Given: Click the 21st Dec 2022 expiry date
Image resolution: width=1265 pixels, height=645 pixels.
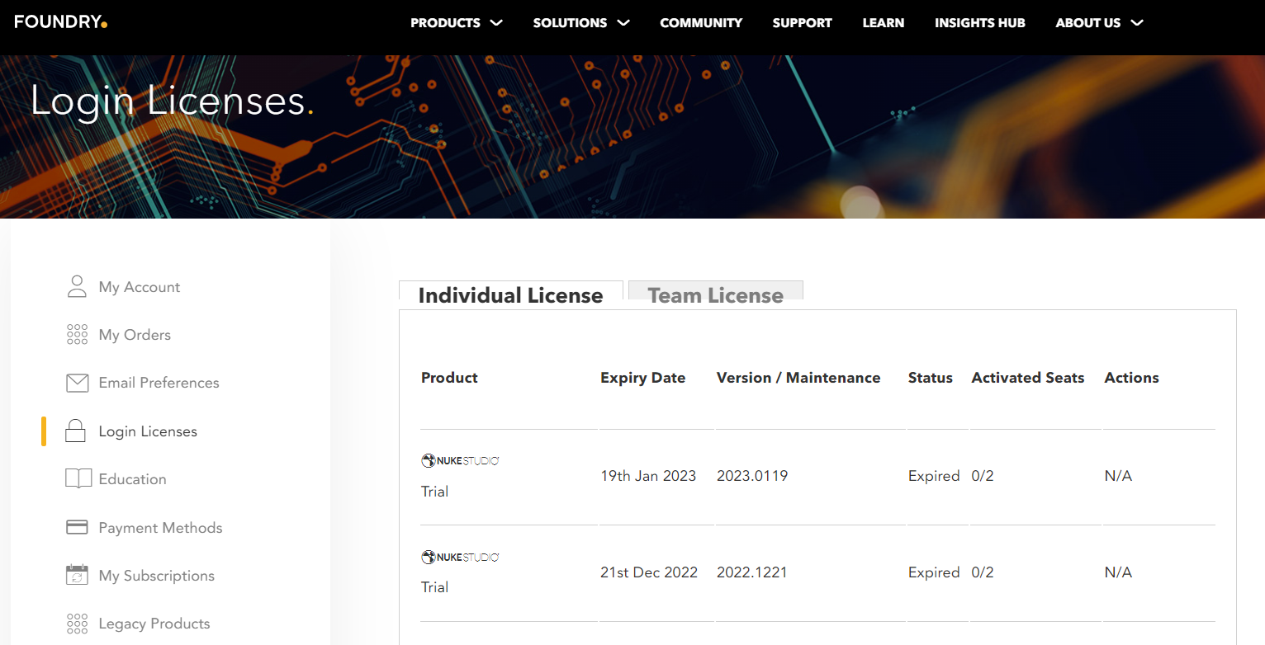Looking at the screenshot, I should click(x=649, y=572).
